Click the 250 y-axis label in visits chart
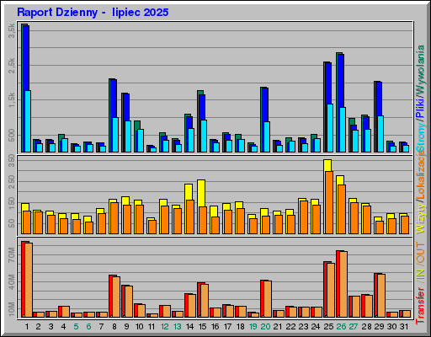This screenshot has height=337, width=431. [x=12, y=182]
